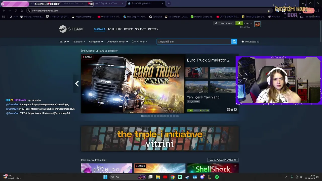Open Steam from the taskbar
The width and height of the screenshot is (322, 181).
187,177
